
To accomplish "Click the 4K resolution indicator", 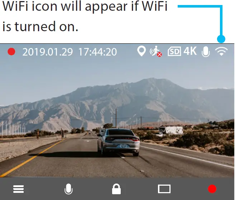I will coord(190,51).
